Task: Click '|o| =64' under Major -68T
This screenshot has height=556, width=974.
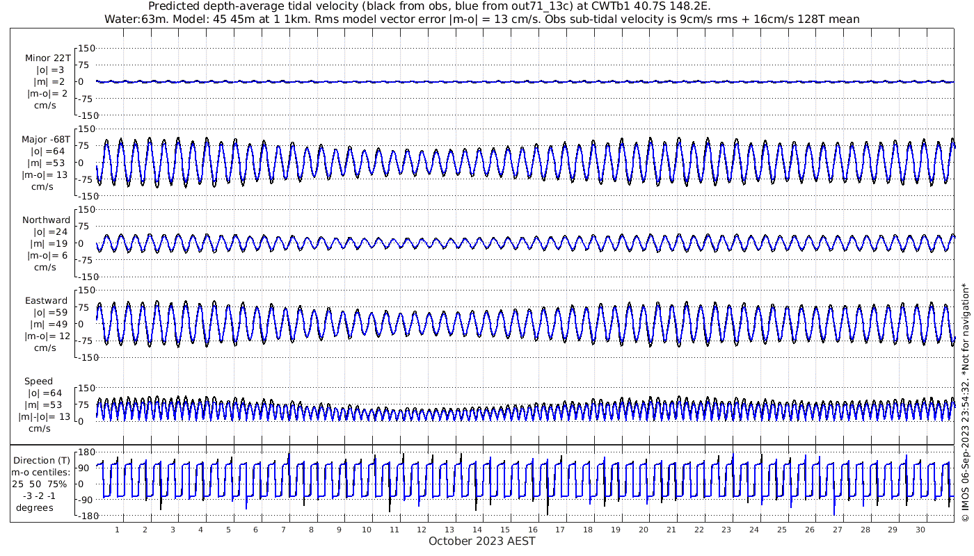Action: (x=47, y=152)
